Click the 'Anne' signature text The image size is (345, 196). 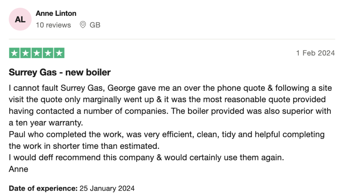(x=19, y=169)
